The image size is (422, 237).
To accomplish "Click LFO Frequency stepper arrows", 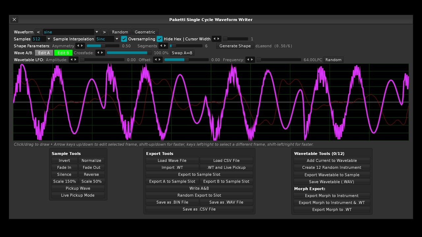I will (x=250, y=60).
